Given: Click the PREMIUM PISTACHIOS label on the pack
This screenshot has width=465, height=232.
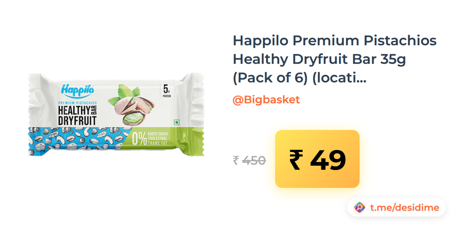Looking at the screenshot, I should (77, 102).
